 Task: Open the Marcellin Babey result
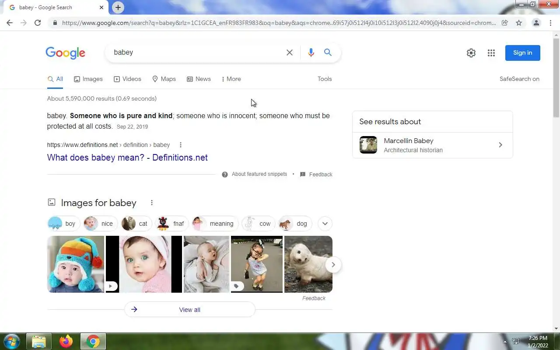tap(432, 145)
